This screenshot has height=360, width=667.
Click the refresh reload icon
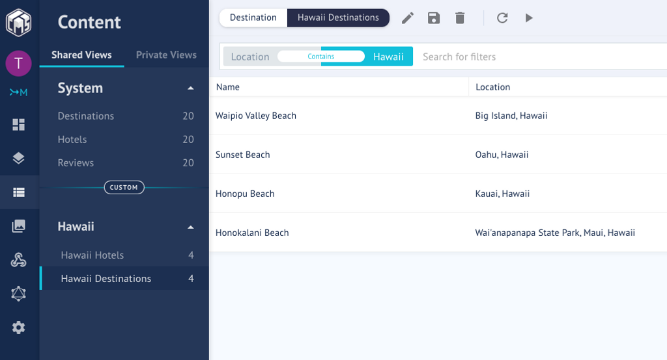tap(502, 18)
